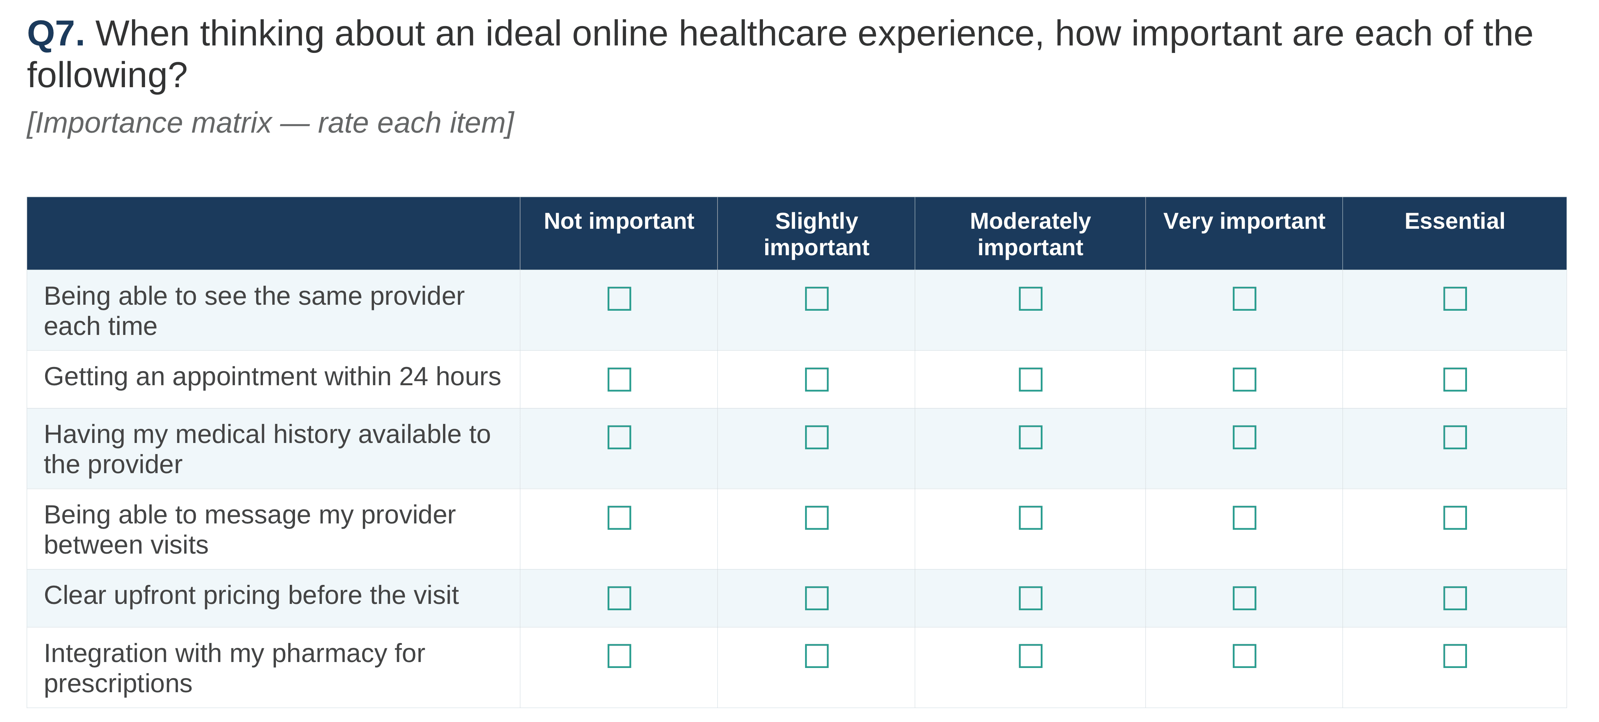Check Not important for pharmacy integration
The height and width of the screenshot is (722, 1599).
(x=619, y=656)
